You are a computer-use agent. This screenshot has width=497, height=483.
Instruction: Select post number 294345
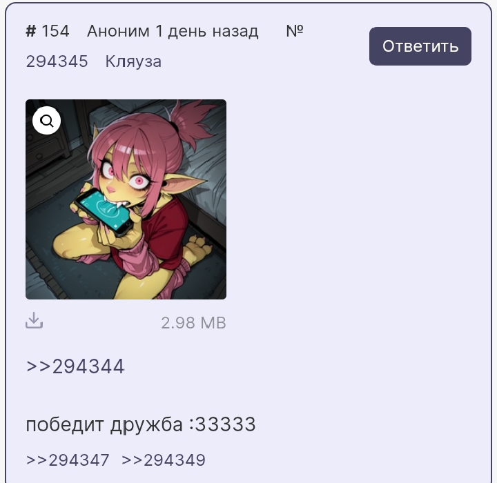pos(57,61)
